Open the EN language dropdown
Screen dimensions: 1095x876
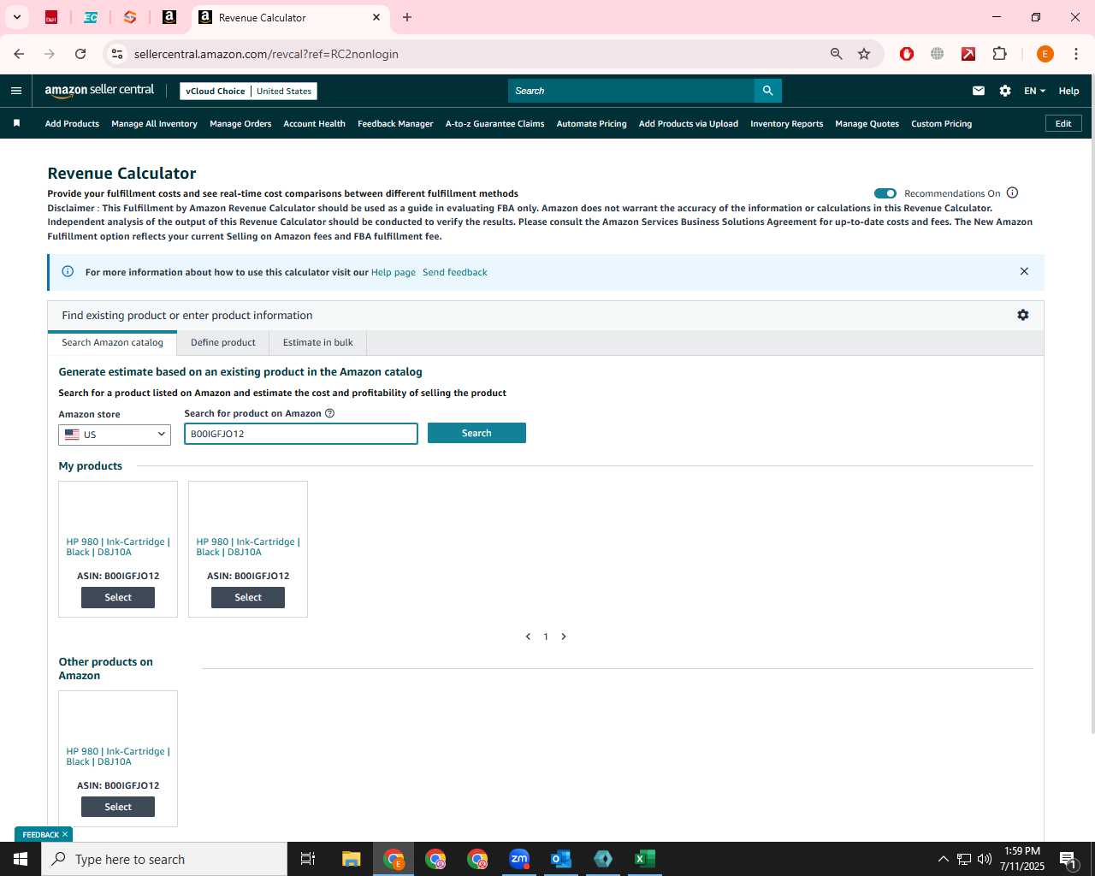pyautogui.click(x=1034, y=91)
